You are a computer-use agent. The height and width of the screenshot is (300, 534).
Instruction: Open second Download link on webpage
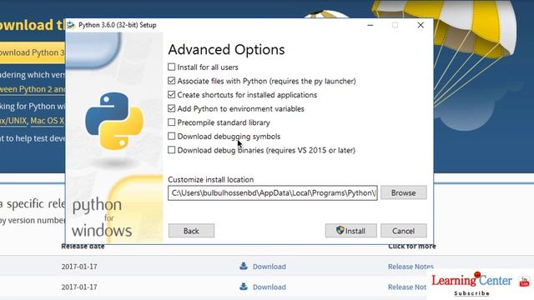coord(269,287)
